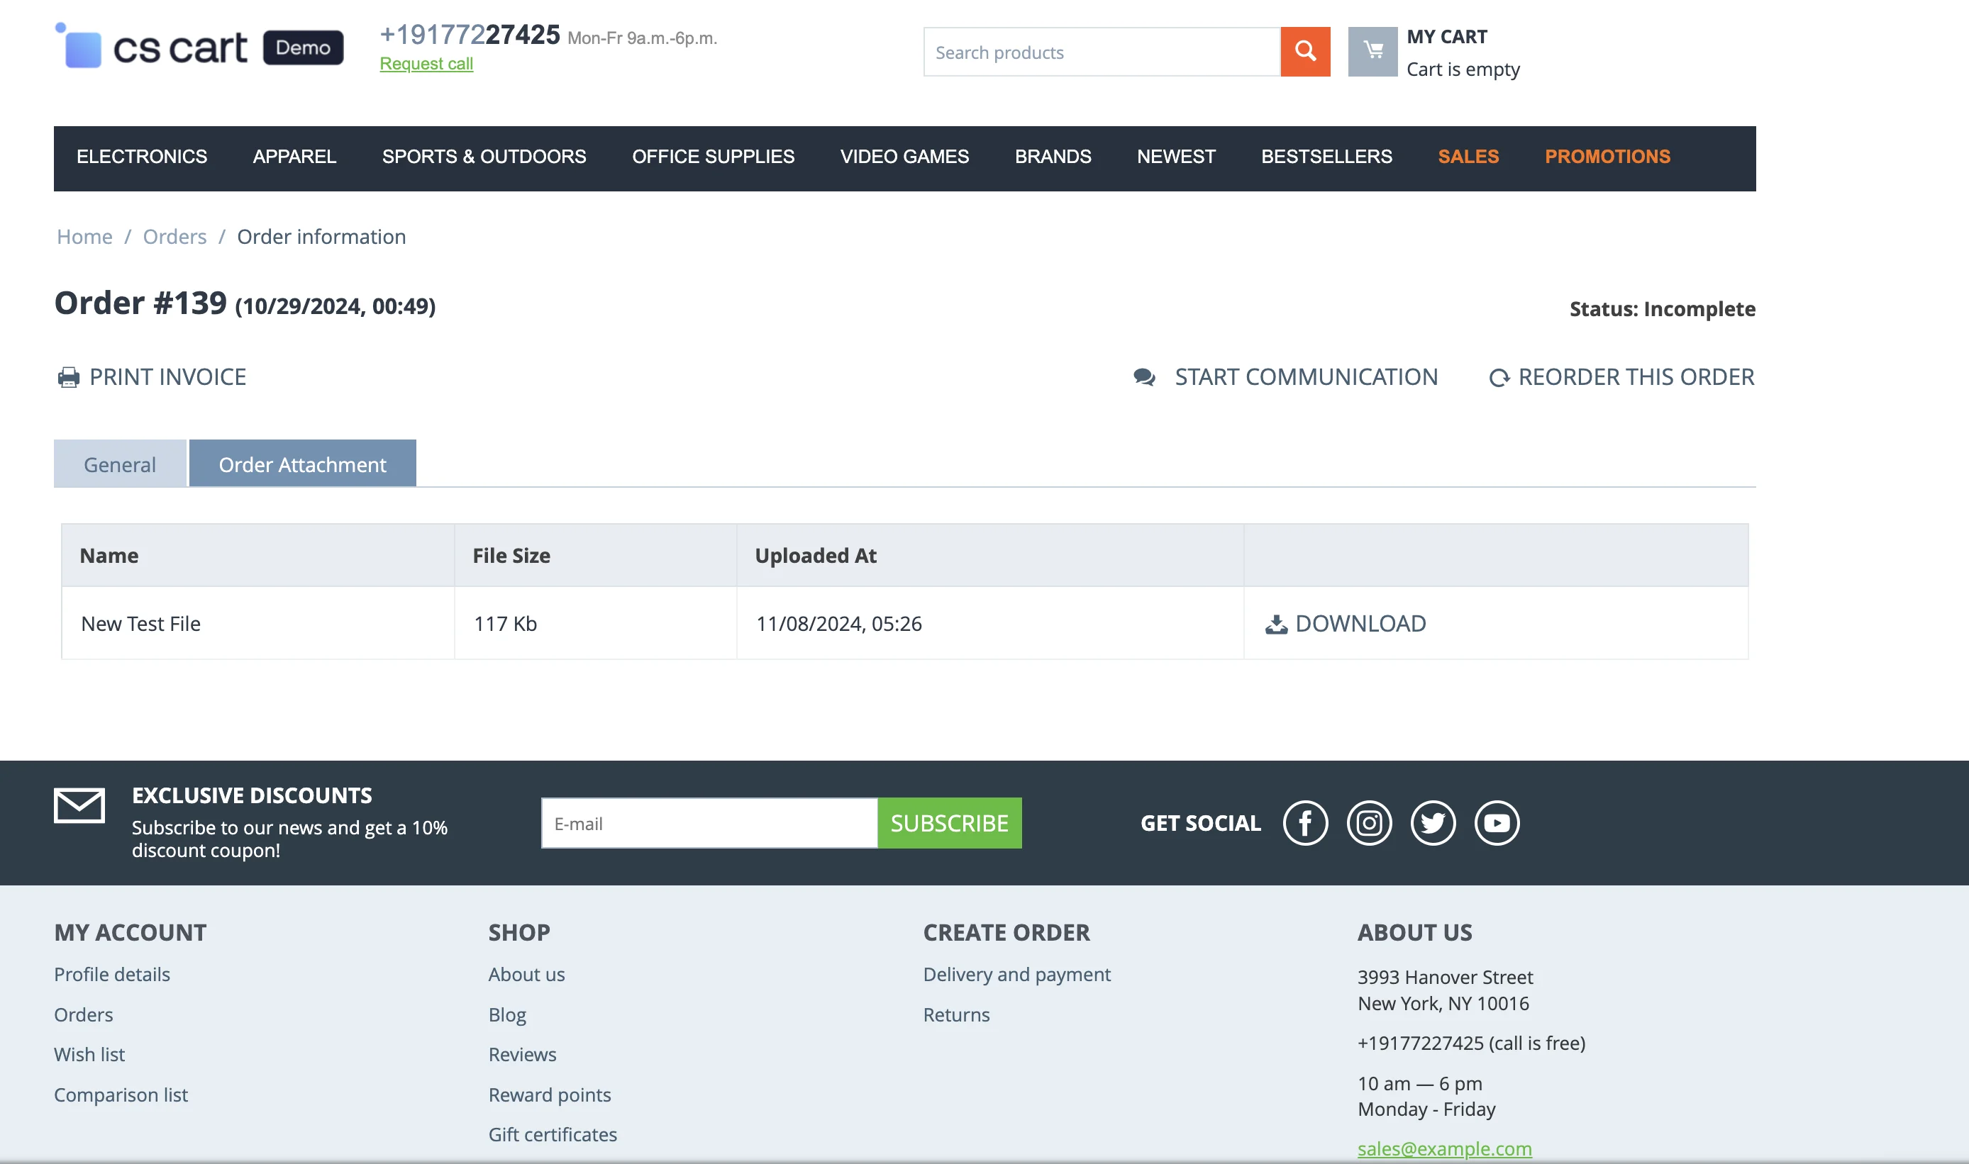Go back to Orders via the breadcrumb
This screenshot has width=1969, height=1164.
(x=174, y=237)
